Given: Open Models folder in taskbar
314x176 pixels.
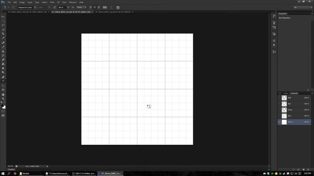Looking at the screenshot, I should point(31,174).
